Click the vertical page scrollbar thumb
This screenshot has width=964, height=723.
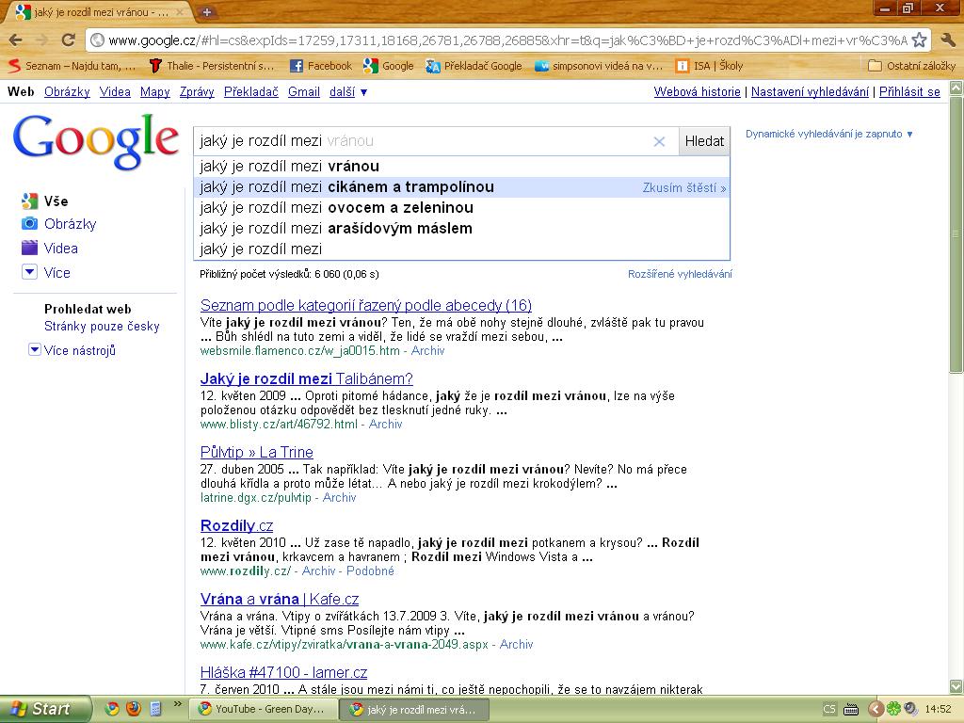coord(956,235)
